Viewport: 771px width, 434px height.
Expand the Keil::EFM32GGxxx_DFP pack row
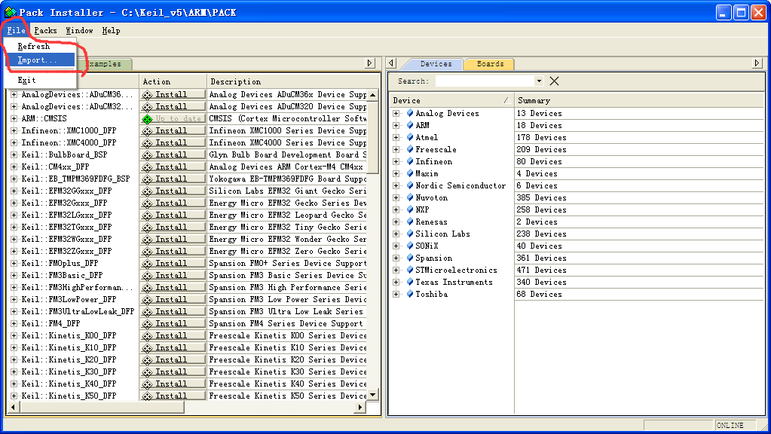click(x=14, y=191)
